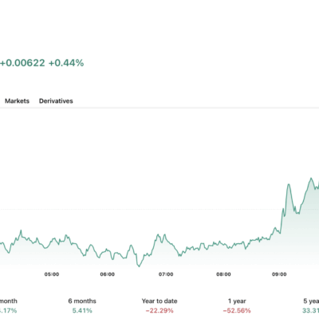Click the +0.44% daily change percentage
319x319 pixels.
tap(66, 63)
